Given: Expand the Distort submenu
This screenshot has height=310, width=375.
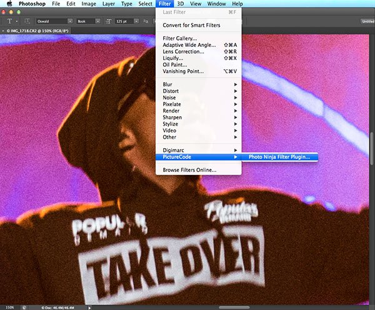Looking at the screenshot, I should [199, 91].
